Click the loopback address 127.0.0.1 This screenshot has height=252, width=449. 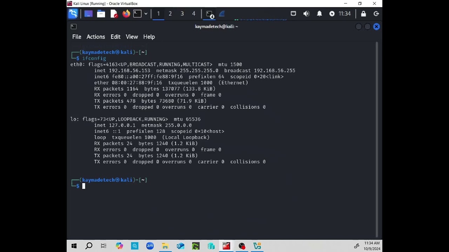(122, 125)
